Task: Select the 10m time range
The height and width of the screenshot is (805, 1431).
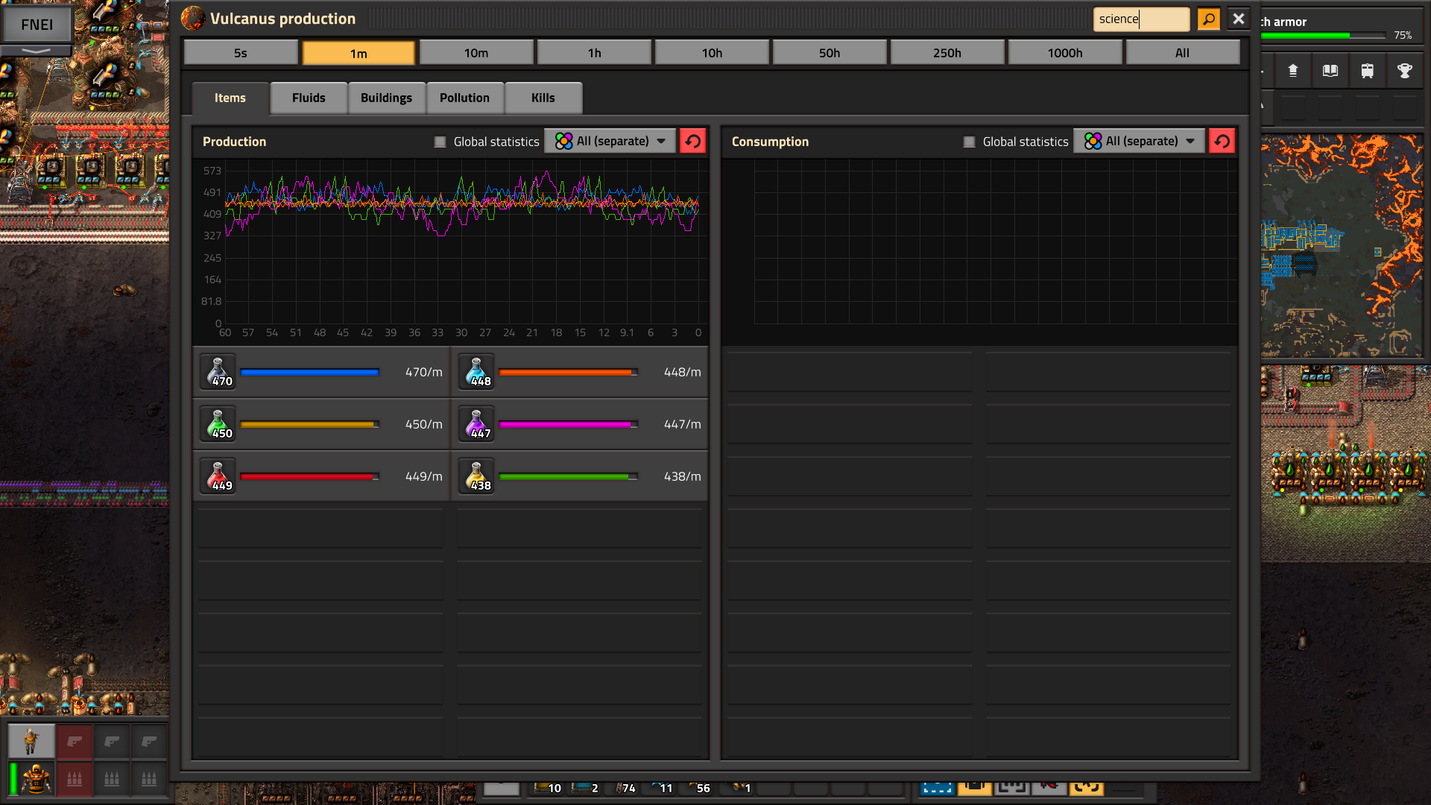Action: click(476, 53)
